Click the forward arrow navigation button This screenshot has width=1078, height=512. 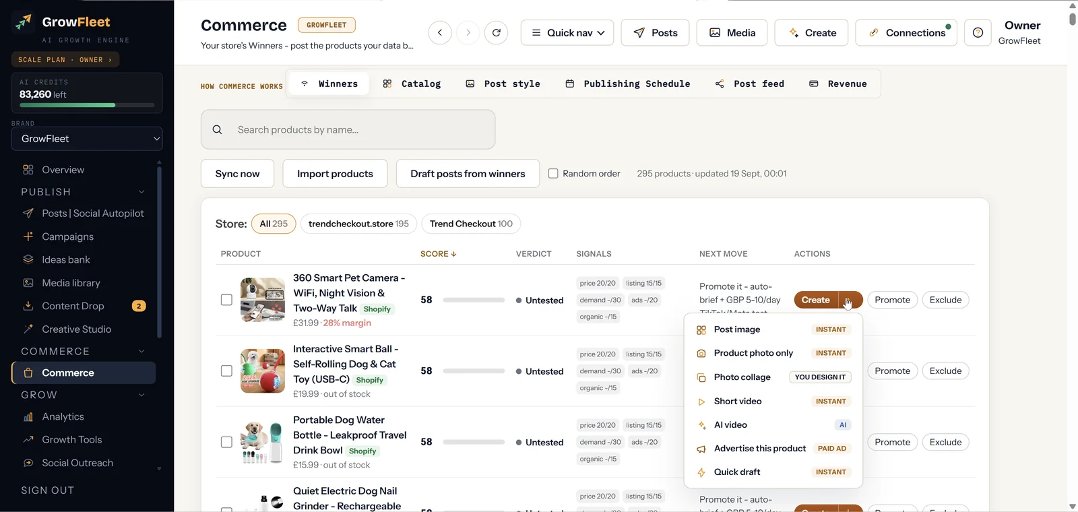point(468,32)
